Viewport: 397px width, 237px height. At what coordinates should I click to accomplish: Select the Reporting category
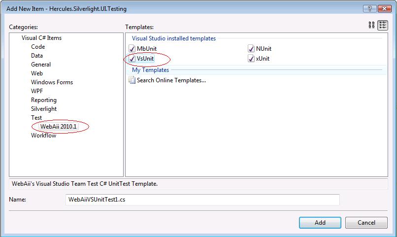(44, 100)
